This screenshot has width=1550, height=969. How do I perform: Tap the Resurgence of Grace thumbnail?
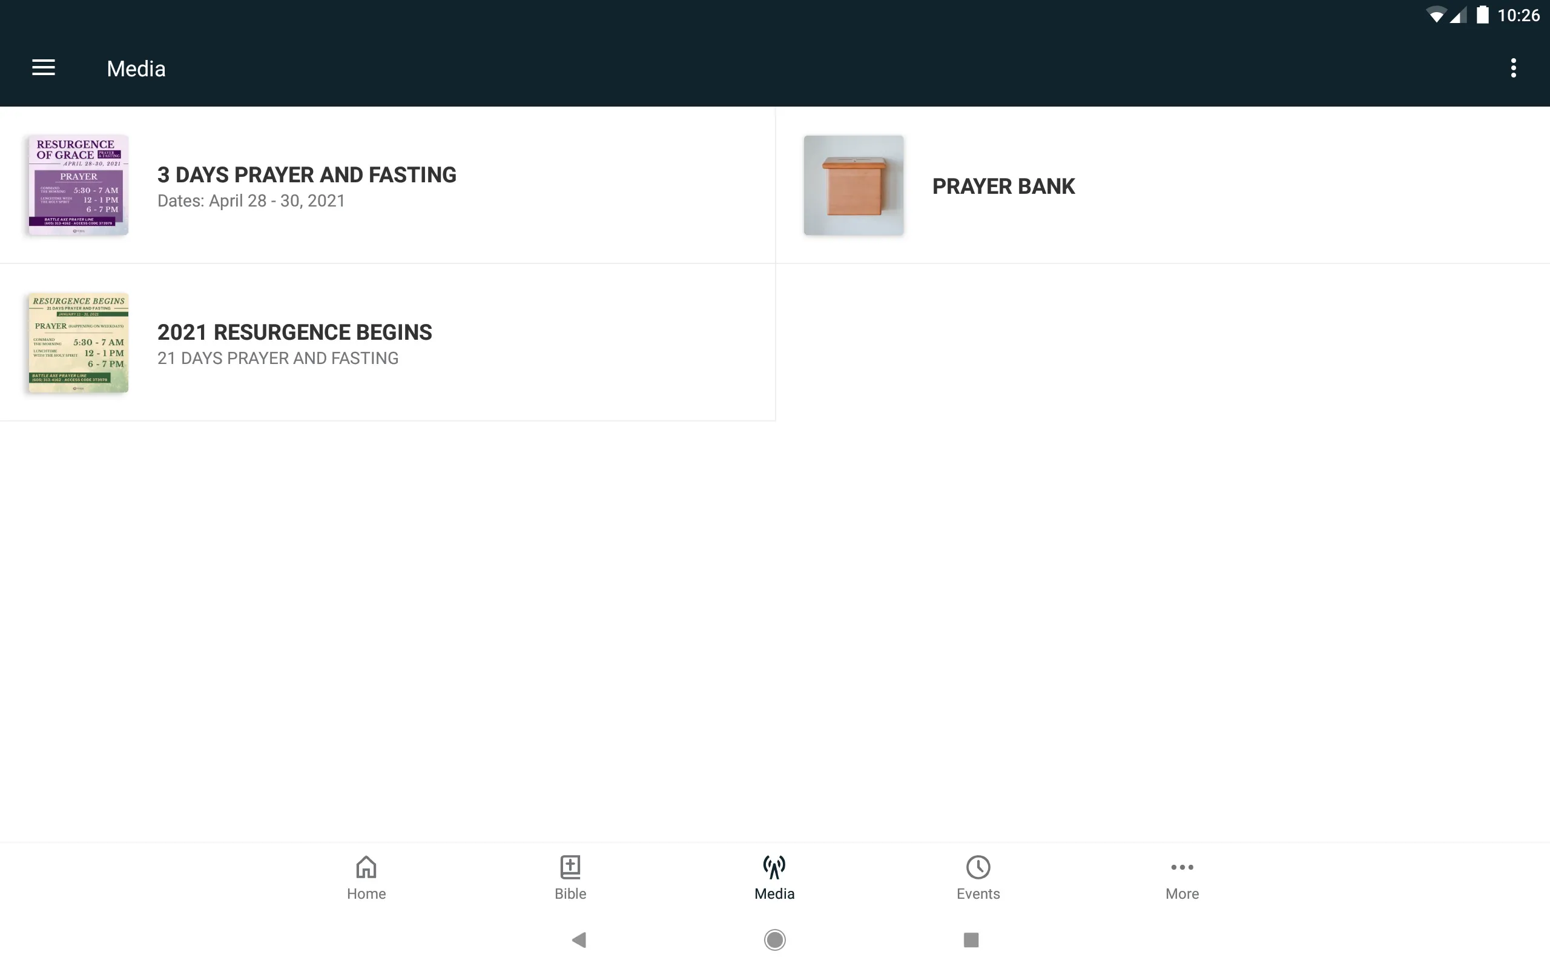[76, 184]
